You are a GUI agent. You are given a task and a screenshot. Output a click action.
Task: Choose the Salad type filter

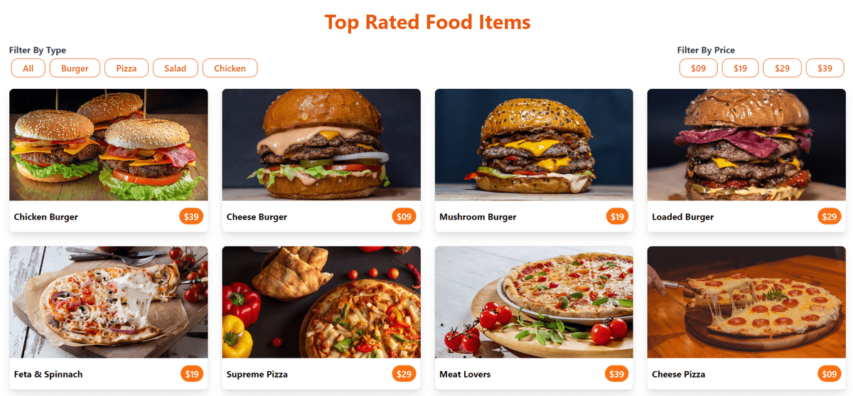175,68
